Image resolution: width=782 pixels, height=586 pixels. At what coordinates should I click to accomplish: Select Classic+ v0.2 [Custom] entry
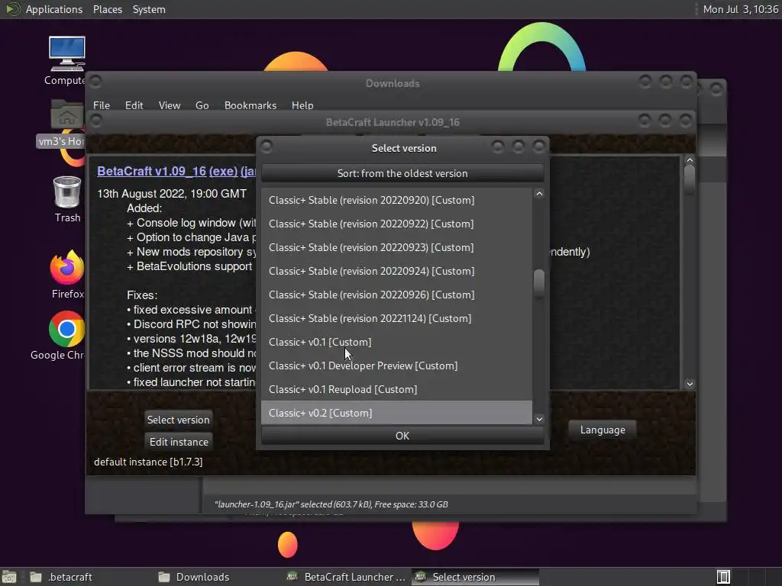(396, 413)
